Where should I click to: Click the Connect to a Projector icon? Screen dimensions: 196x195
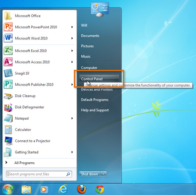(x=9, y=141)
